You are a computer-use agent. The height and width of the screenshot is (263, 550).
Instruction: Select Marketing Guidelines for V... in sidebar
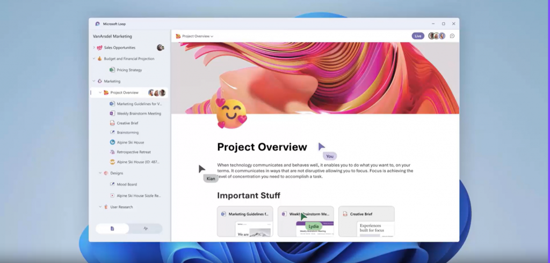[x=139, y=104]
